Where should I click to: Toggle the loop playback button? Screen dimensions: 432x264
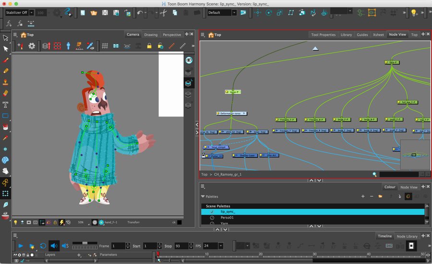[43, 246]
